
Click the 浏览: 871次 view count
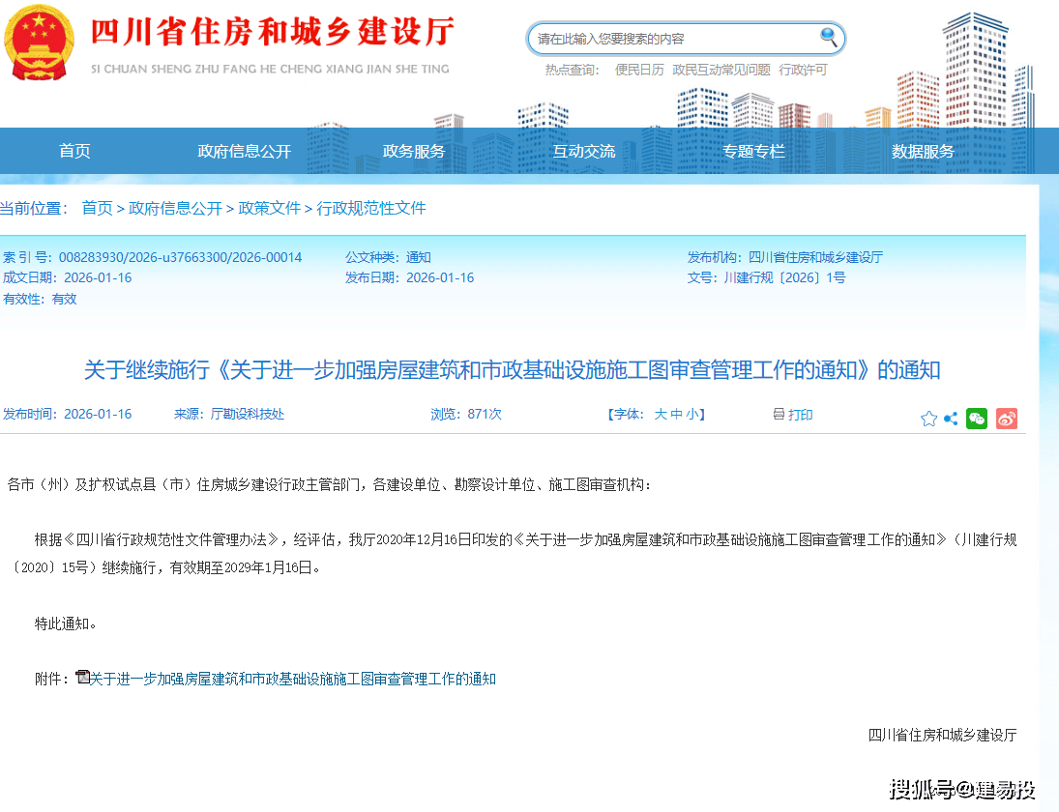point(466,414)
